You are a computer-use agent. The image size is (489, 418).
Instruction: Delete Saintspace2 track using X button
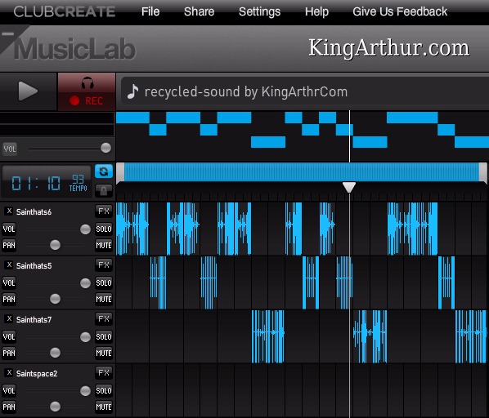pos(9,372)
